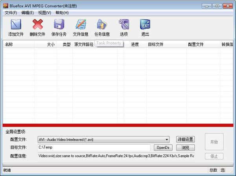Close the Bluefox converter window

point(228,6)
